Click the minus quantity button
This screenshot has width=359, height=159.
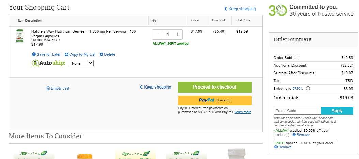157,34
